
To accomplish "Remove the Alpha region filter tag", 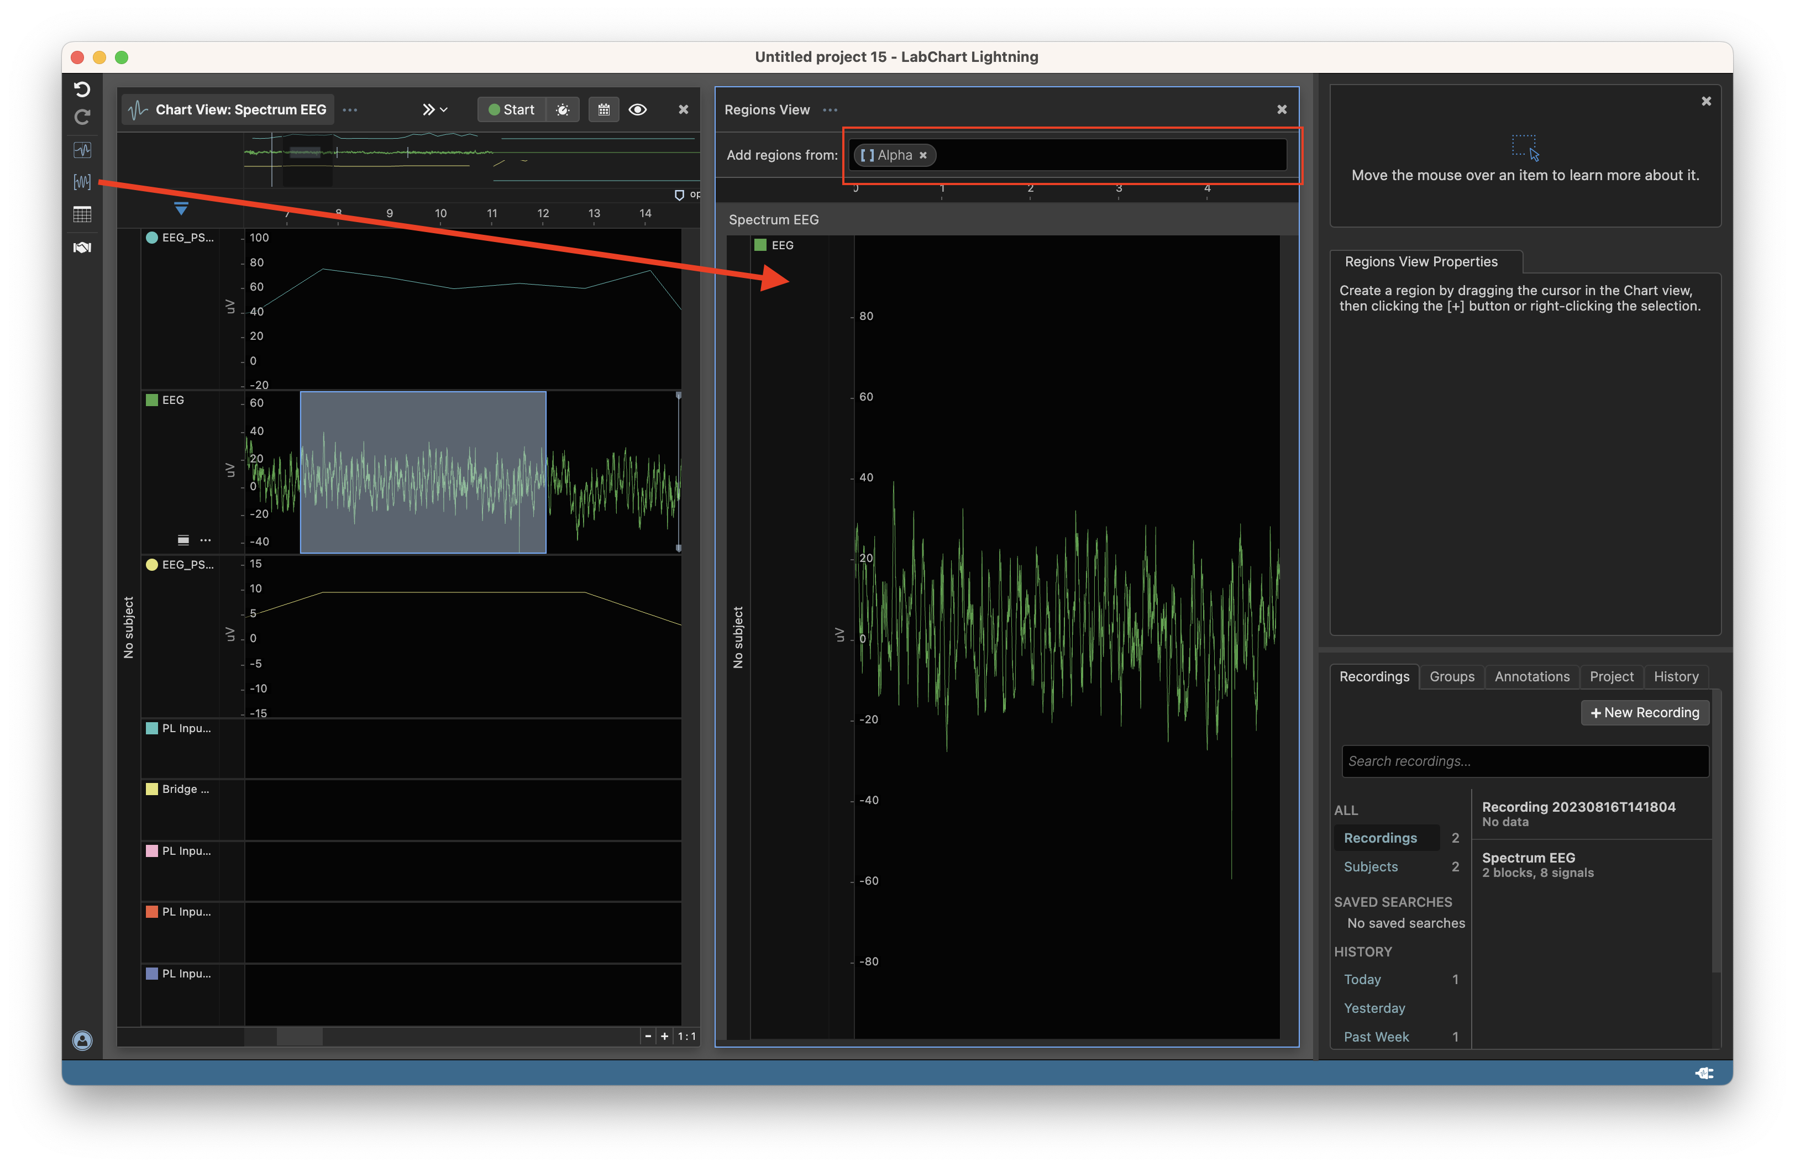I will coord(923,155).
